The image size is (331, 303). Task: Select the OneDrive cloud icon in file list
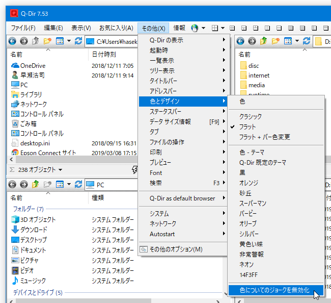[15, 65]
